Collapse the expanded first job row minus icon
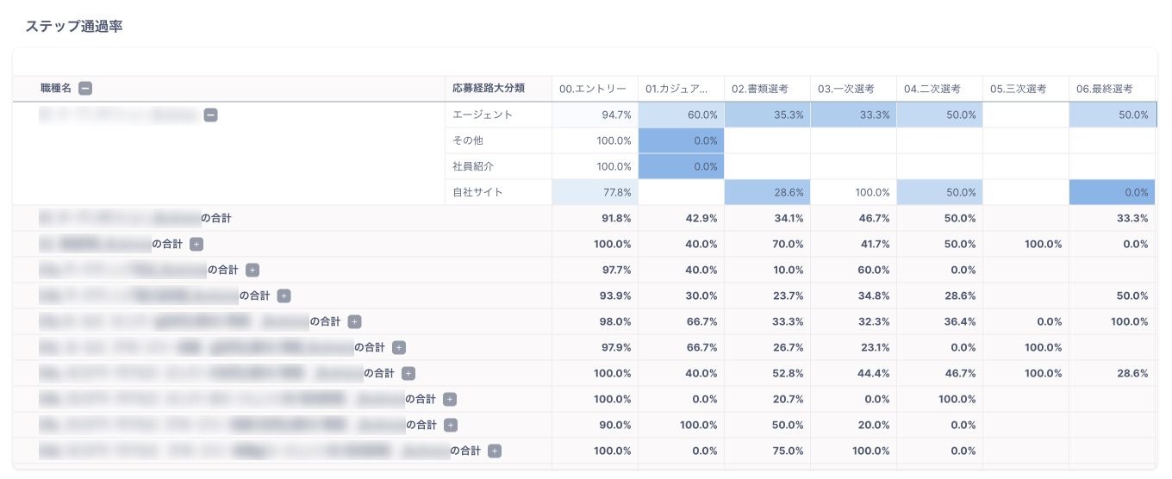Viewport: 1172px width, 479px height. pos(210,115)
